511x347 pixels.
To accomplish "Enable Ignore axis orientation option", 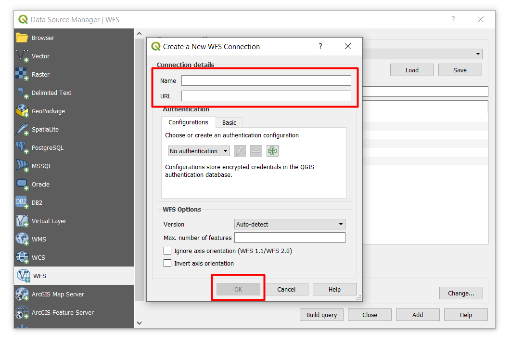I will click(167, 251).
